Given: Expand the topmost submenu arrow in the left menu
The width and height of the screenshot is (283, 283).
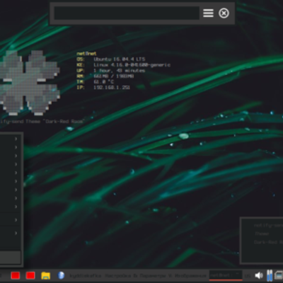Looking at the screenshot, I should coord(16,139).
